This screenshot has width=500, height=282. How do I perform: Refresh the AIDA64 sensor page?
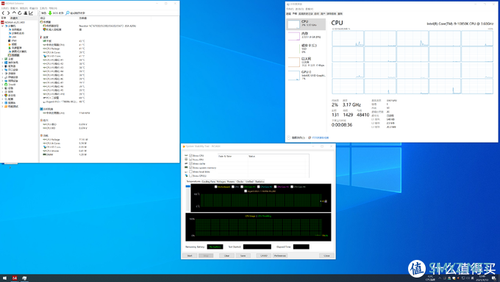(20, 13)
